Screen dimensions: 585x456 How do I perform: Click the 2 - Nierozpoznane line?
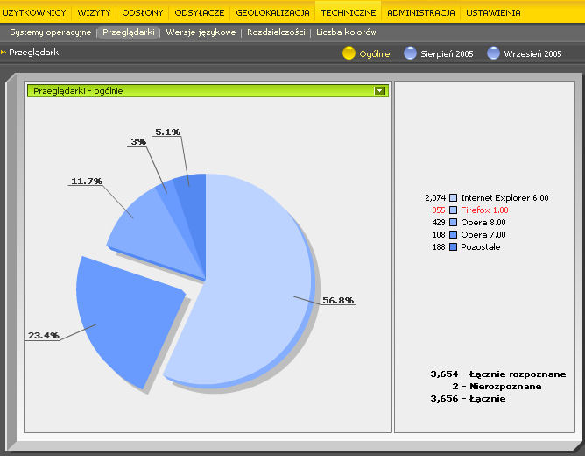tap(497, 387)
